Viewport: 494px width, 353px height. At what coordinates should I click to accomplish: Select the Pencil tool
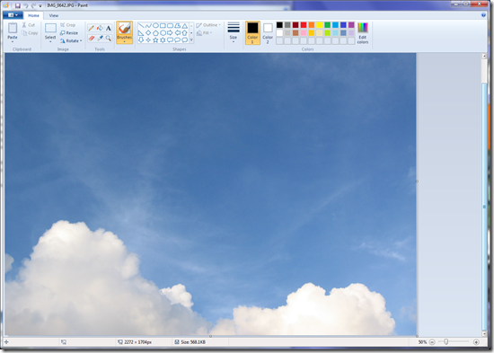point(92,28)
